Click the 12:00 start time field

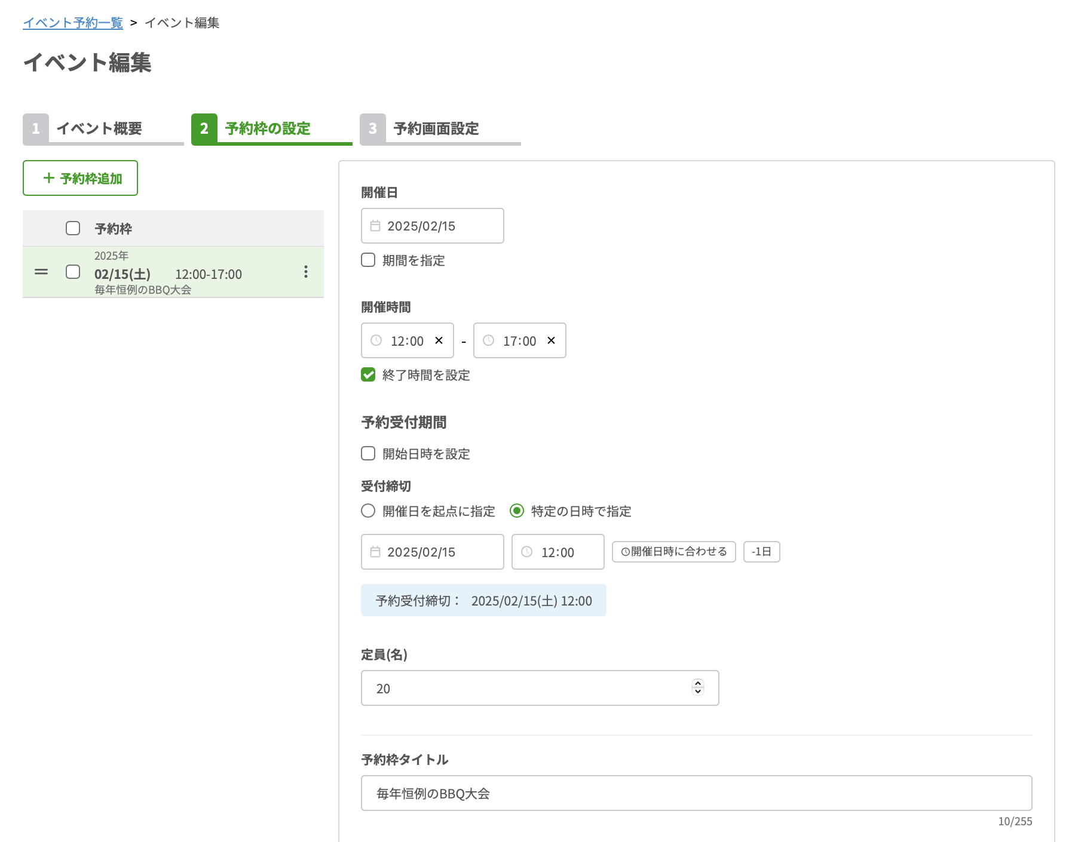coord(407,340)
